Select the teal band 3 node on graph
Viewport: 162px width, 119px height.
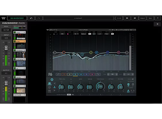(x=82, y=54)
